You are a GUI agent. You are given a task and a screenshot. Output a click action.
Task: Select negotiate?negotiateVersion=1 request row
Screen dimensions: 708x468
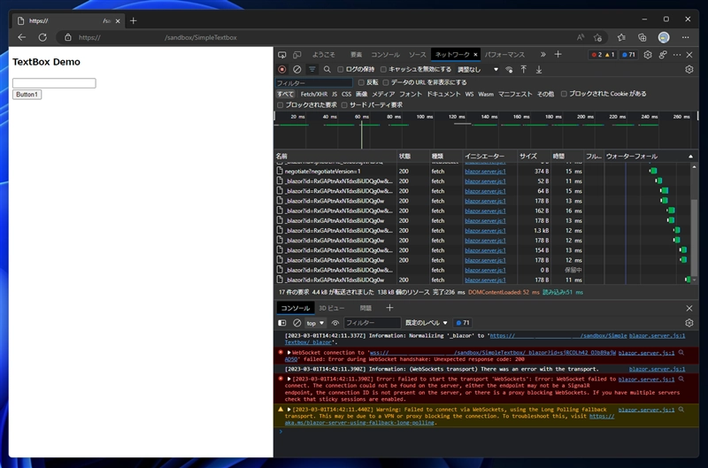click(x=482, y=171)
